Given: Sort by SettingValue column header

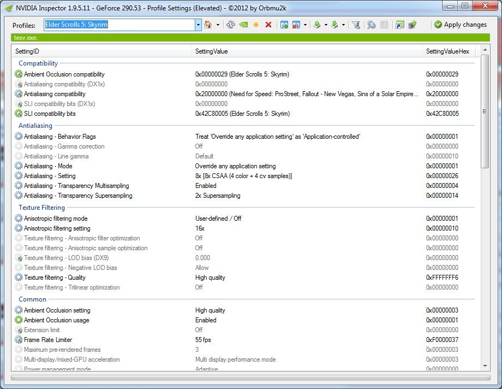Looking at the screenshot, I should point(307,51).
